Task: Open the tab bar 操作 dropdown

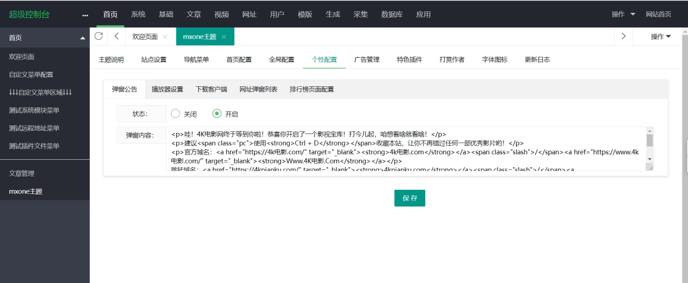Action: pyautogui.click(x=661, y=36)
